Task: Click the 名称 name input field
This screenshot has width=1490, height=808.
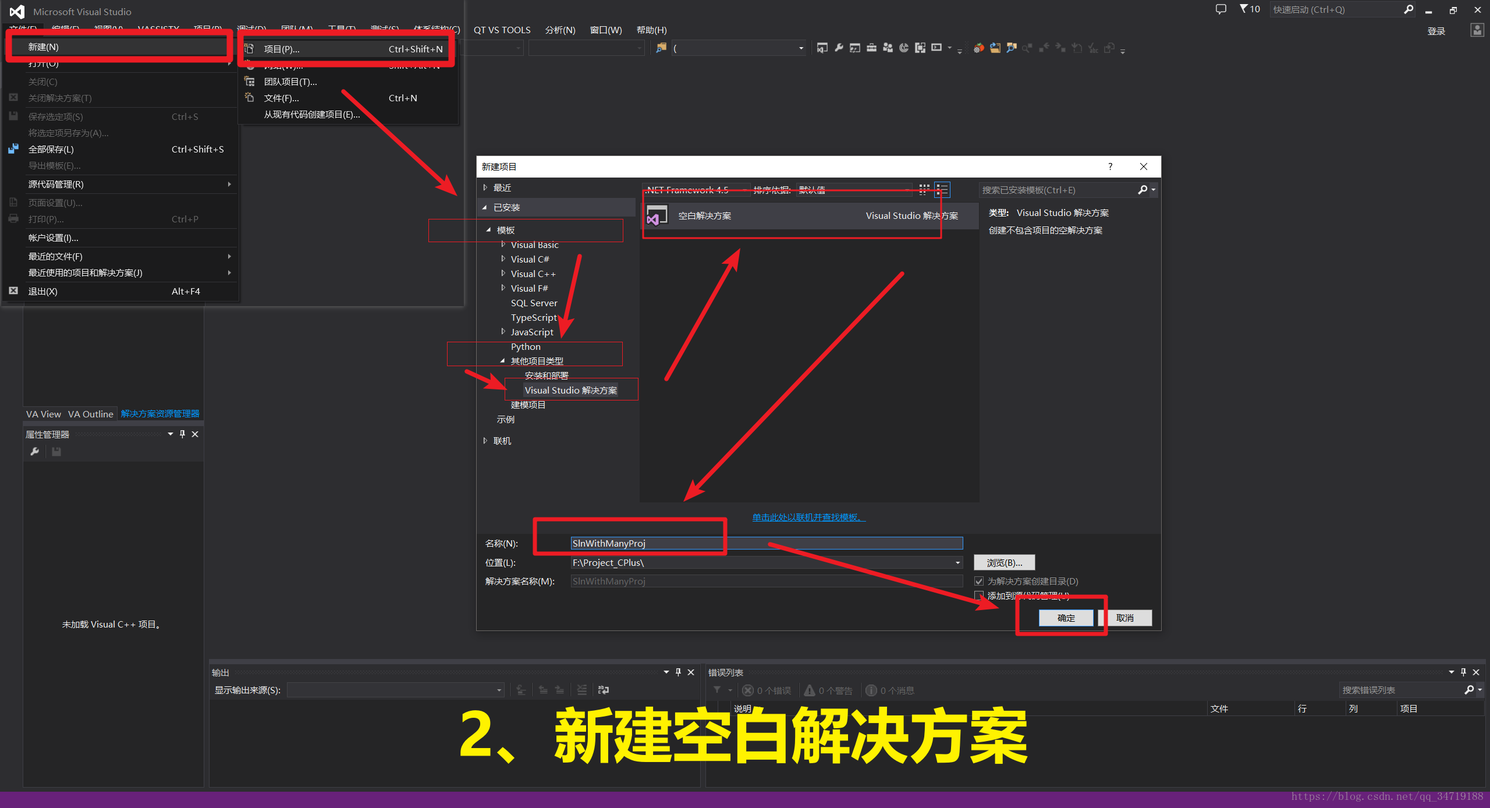Action: tap(767, 543)
